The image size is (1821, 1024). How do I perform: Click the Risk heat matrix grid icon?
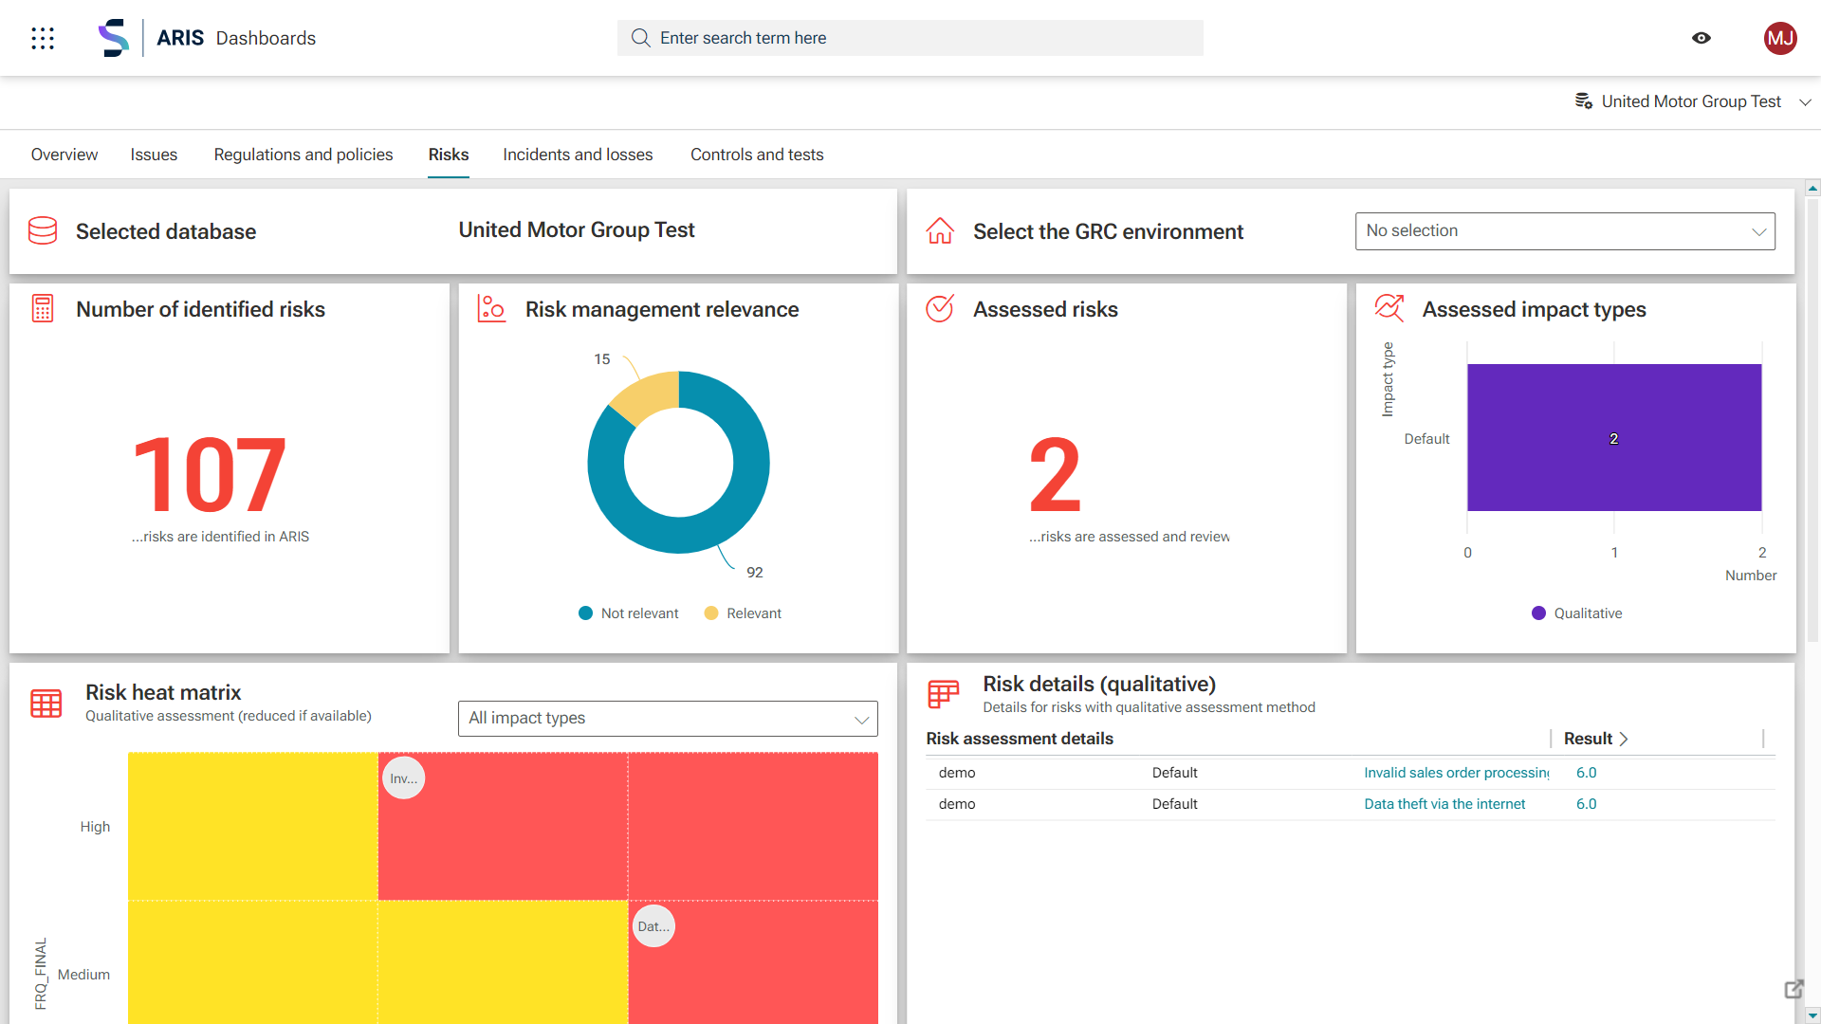(46, 703)
